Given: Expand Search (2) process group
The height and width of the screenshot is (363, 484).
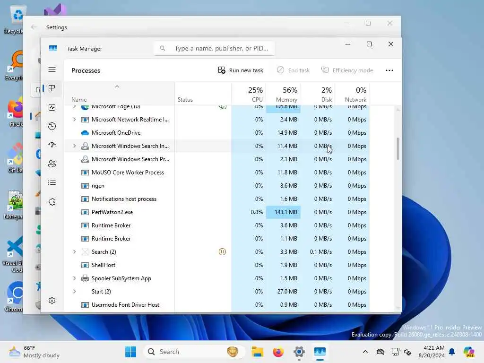Looking at the screenshot, I should (74, 252).
